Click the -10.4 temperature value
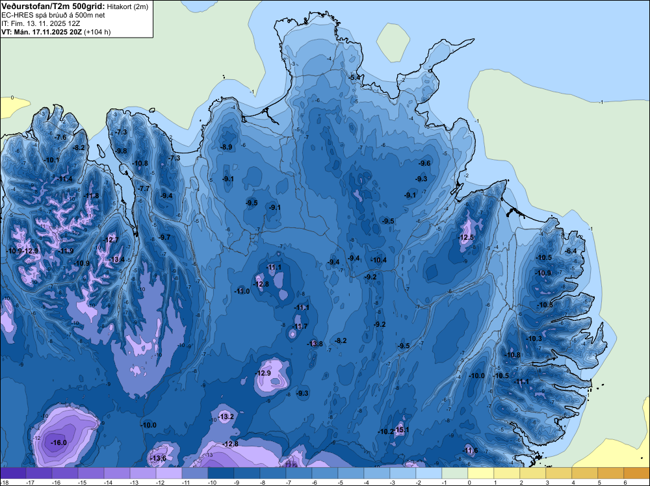650x486 pixels. pos(379,260)
